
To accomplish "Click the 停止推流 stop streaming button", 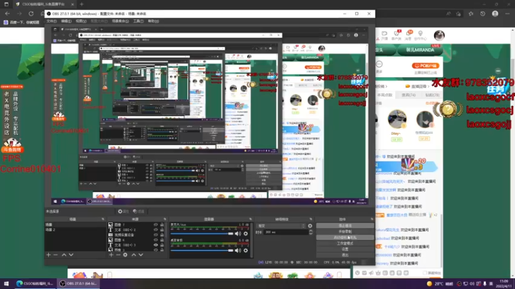I will pyautogui.click(x=345, y=226).
